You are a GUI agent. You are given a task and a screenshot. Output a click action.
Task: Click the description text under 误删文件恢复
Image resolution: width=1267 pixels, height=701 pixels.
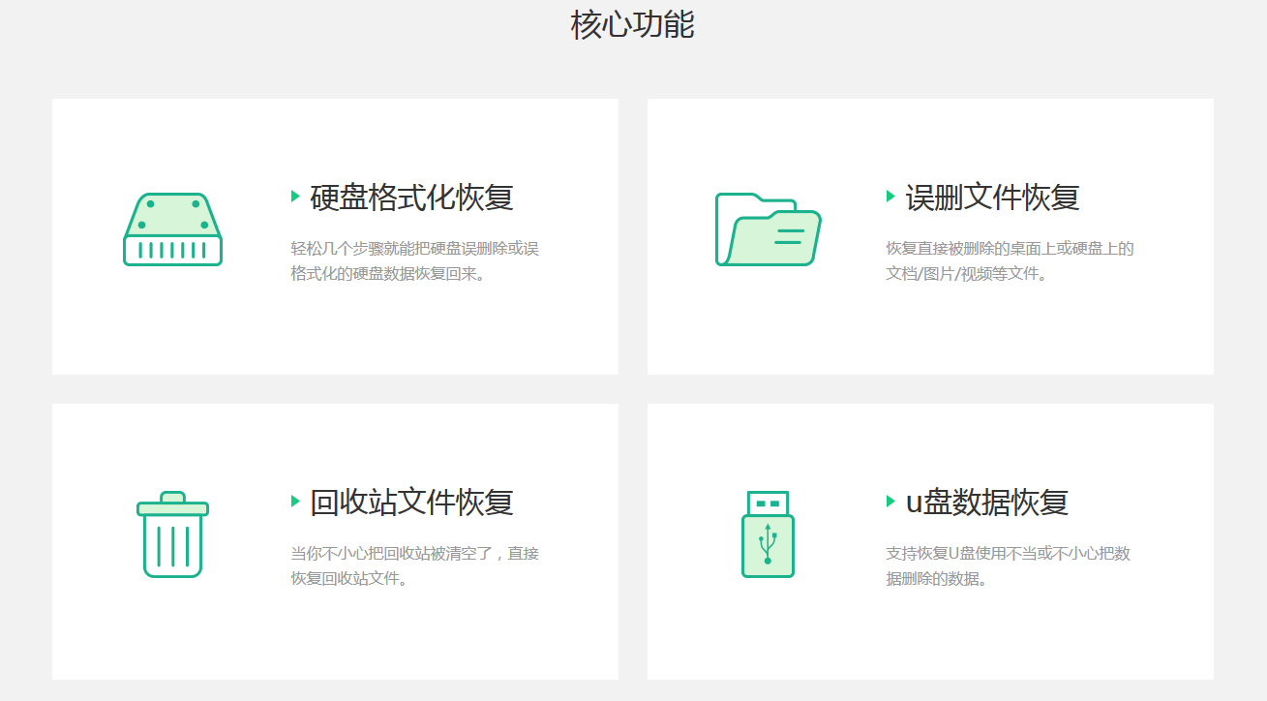point(1010,261)
